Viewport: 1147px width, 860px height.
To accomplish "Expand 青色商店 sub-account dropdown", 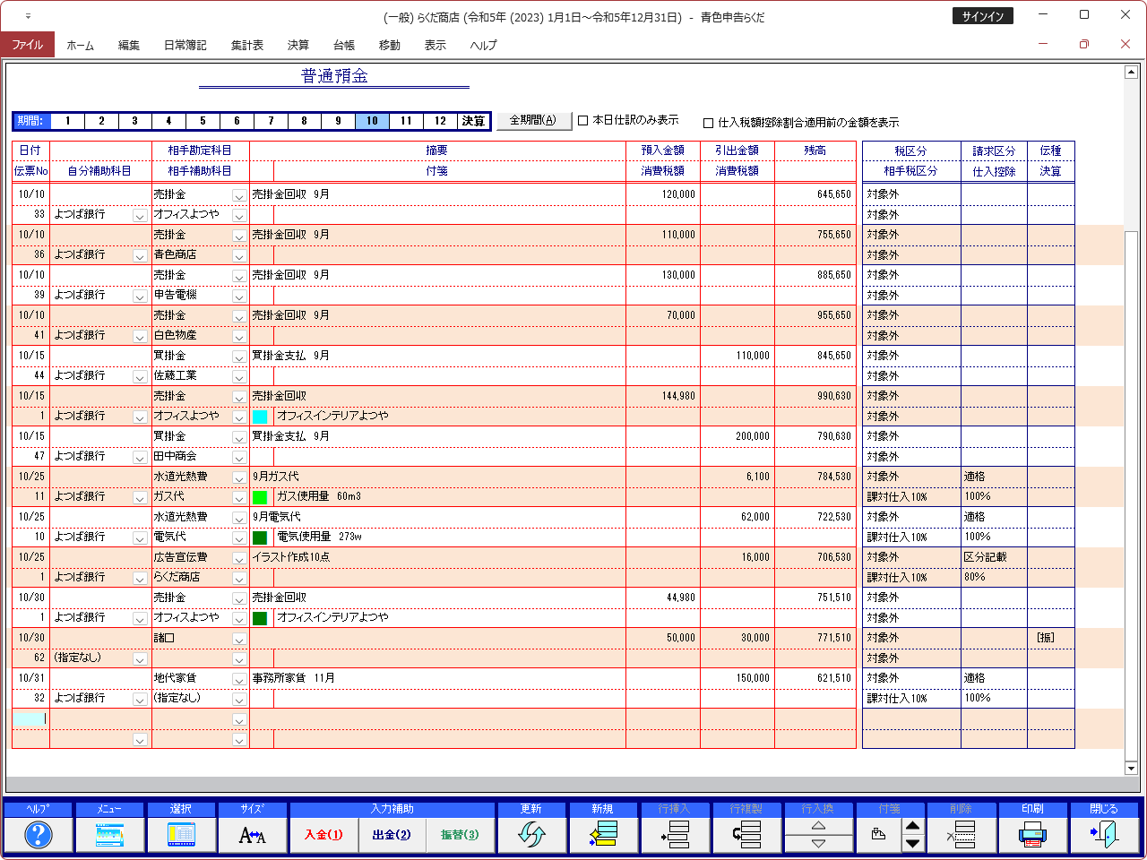I will coord(239,256).
